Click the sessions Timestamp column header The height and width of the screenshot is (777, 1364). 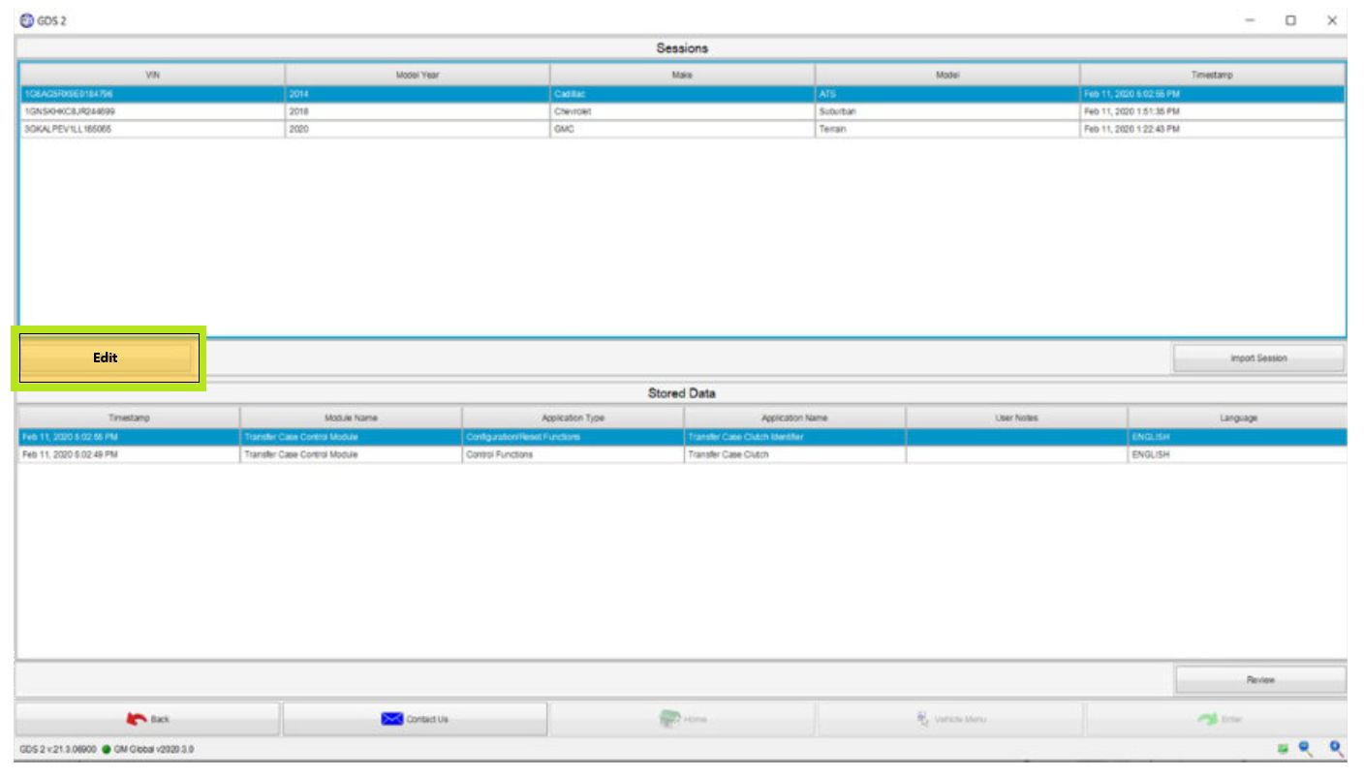coord(1212,75)
